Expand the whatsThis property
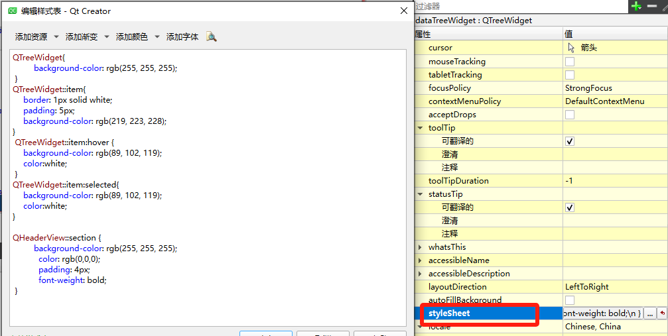The width and height of the screenshot is (668, 336). tap(421, 247)
